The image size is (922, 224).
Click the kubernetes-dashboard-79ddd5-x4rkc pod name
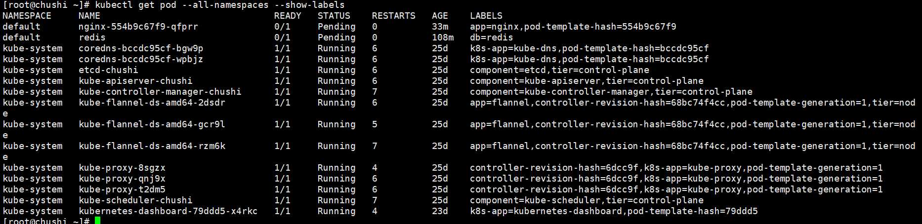click(168, 211)
